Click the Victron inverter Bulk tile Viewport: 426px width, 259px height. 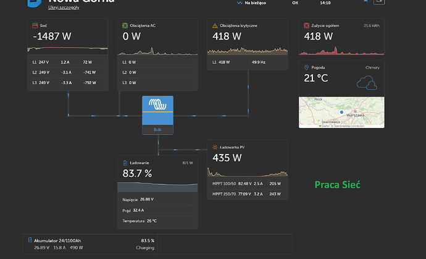pyautogui.click(x=157, y=115)
